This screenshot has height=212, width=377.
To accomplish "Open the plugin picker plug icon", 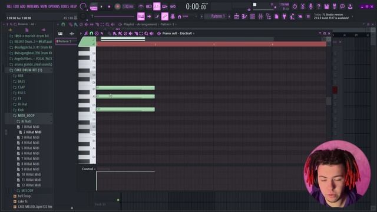I will tap(285, 16).
